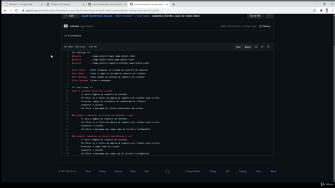Open the Raw file view
This screenshot has height=188, width=335.
point(238,47)
